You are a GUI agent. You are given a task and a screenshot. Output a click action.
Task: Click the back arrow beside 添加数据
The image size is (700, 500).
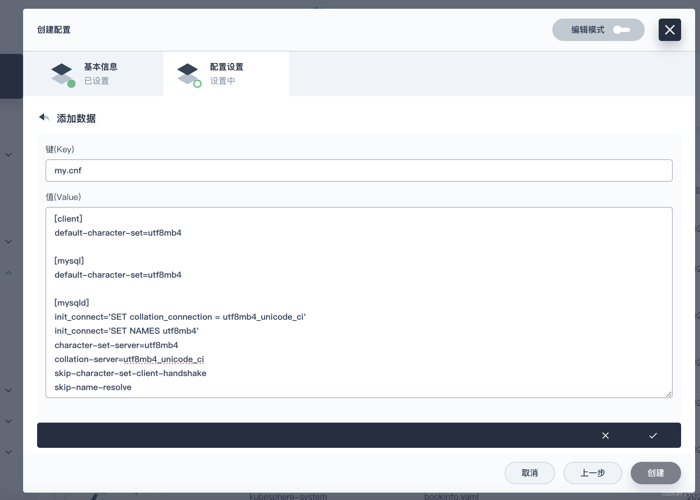click(44, 118)
